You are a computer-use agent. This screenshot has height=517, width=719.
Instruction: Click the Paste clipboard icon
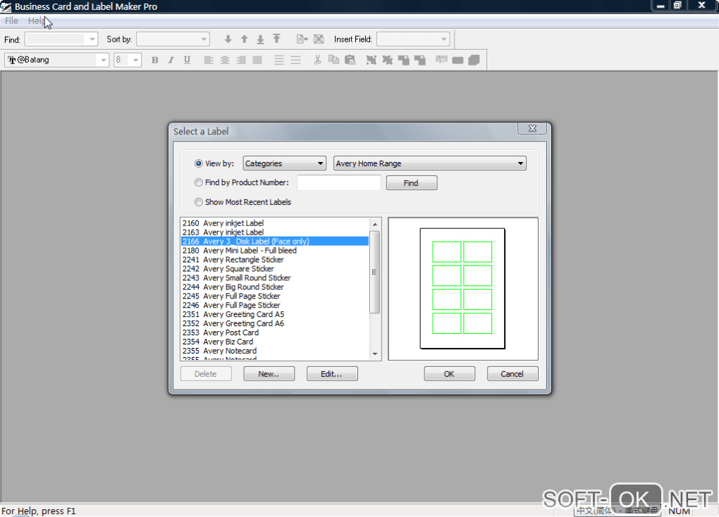coord(350,60)
